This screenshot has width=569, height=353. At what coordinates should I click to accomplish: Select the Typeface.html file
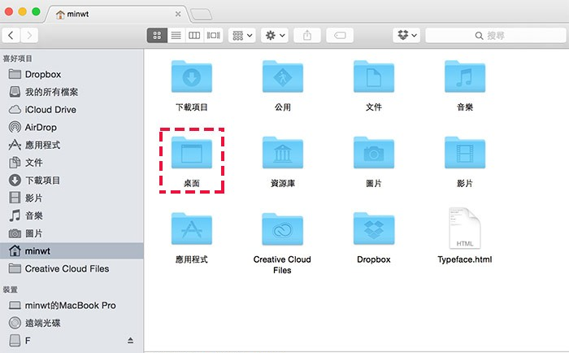coord(465,229)
